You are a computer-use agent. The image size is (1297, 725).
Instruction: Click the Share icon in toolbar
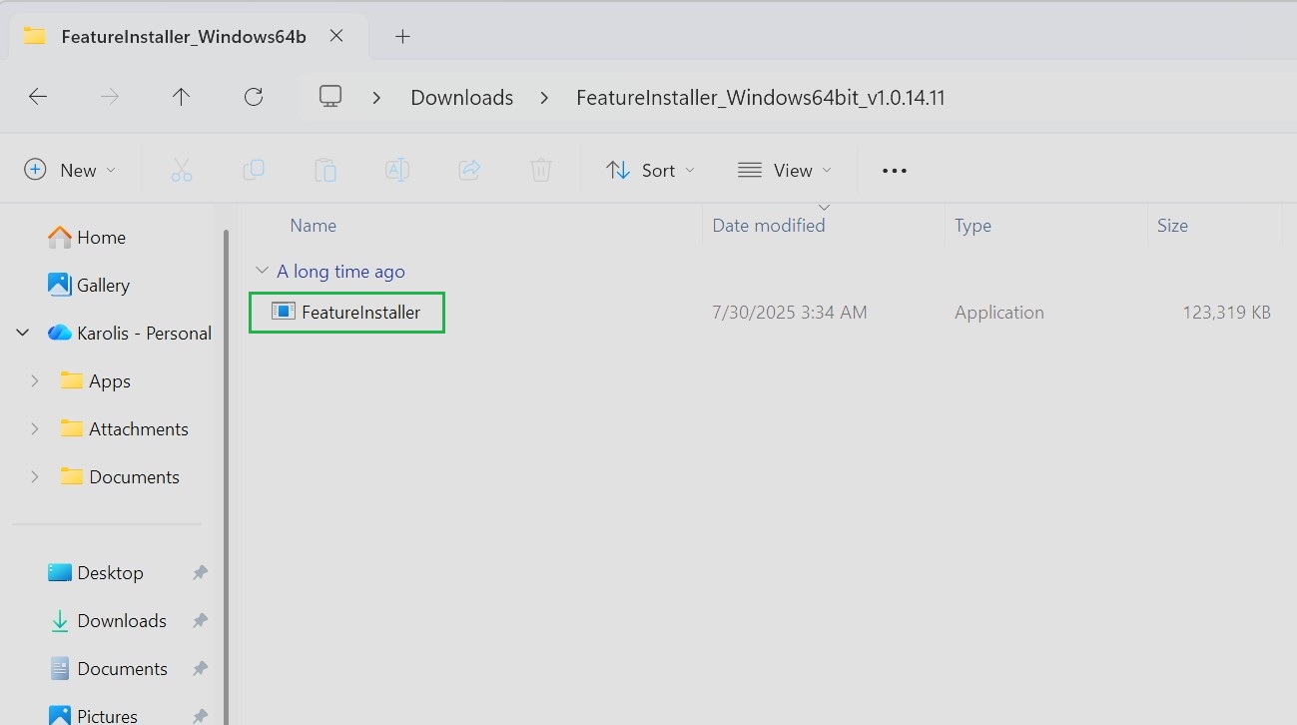pos(469,171)
